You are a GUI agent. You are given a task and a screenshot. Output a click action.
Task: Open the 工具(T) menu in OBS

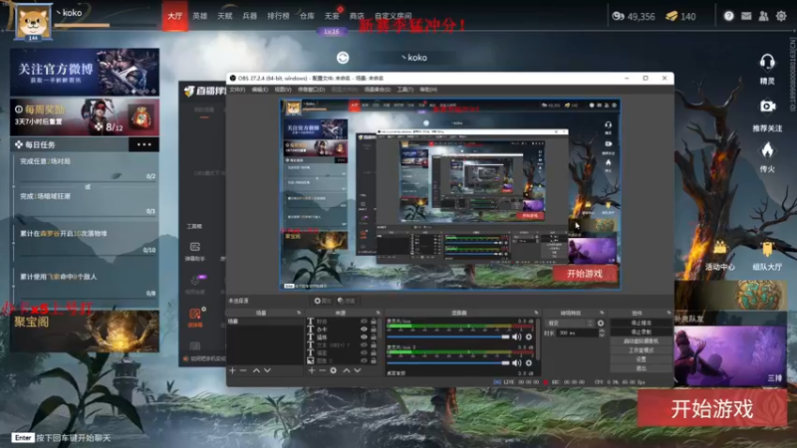[x=405, y=90]
